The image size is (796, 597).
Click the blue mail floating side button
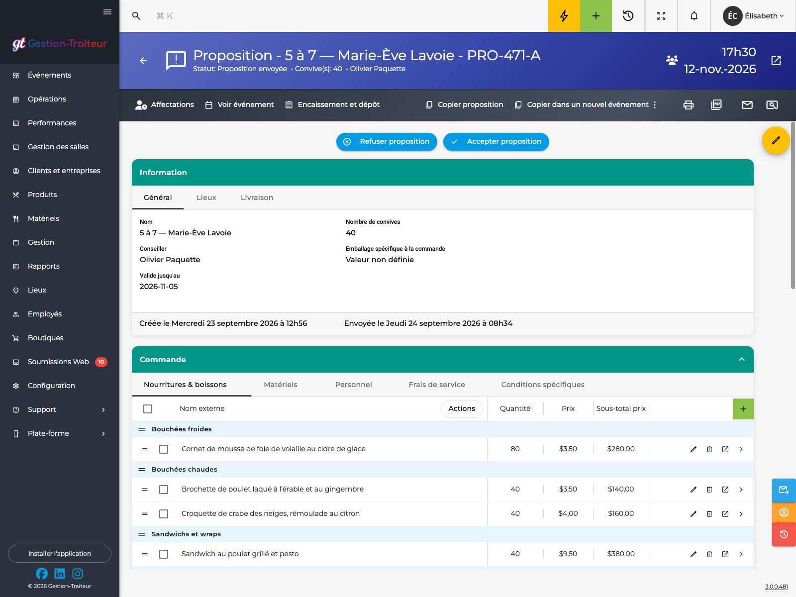click(784, 490)
